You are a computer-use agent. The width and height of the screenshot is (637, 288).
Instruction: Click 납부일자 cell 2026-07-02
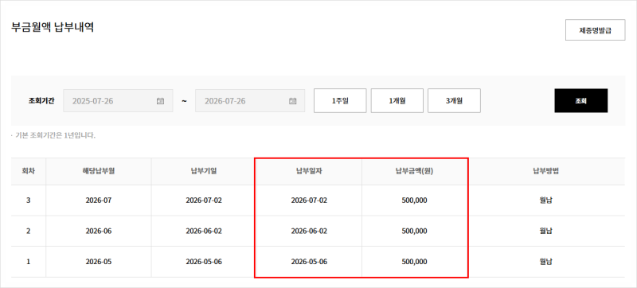tap(309, 200)
